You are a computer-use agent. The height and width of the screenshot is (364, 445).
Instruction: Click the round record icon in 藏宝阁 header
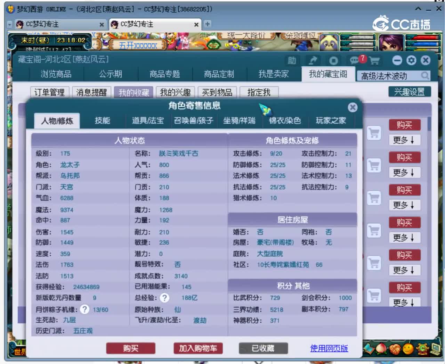point(333,61)
